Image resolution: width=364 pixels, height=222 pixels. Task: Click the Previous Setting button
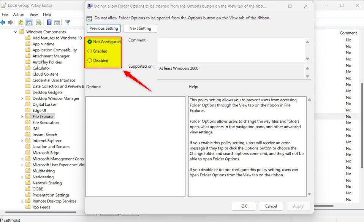[x=104, y=28]
